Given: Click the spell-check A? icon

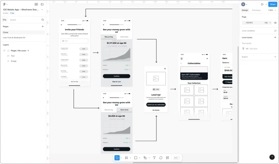Looking at the screenshot, I should tap(36, 4).
